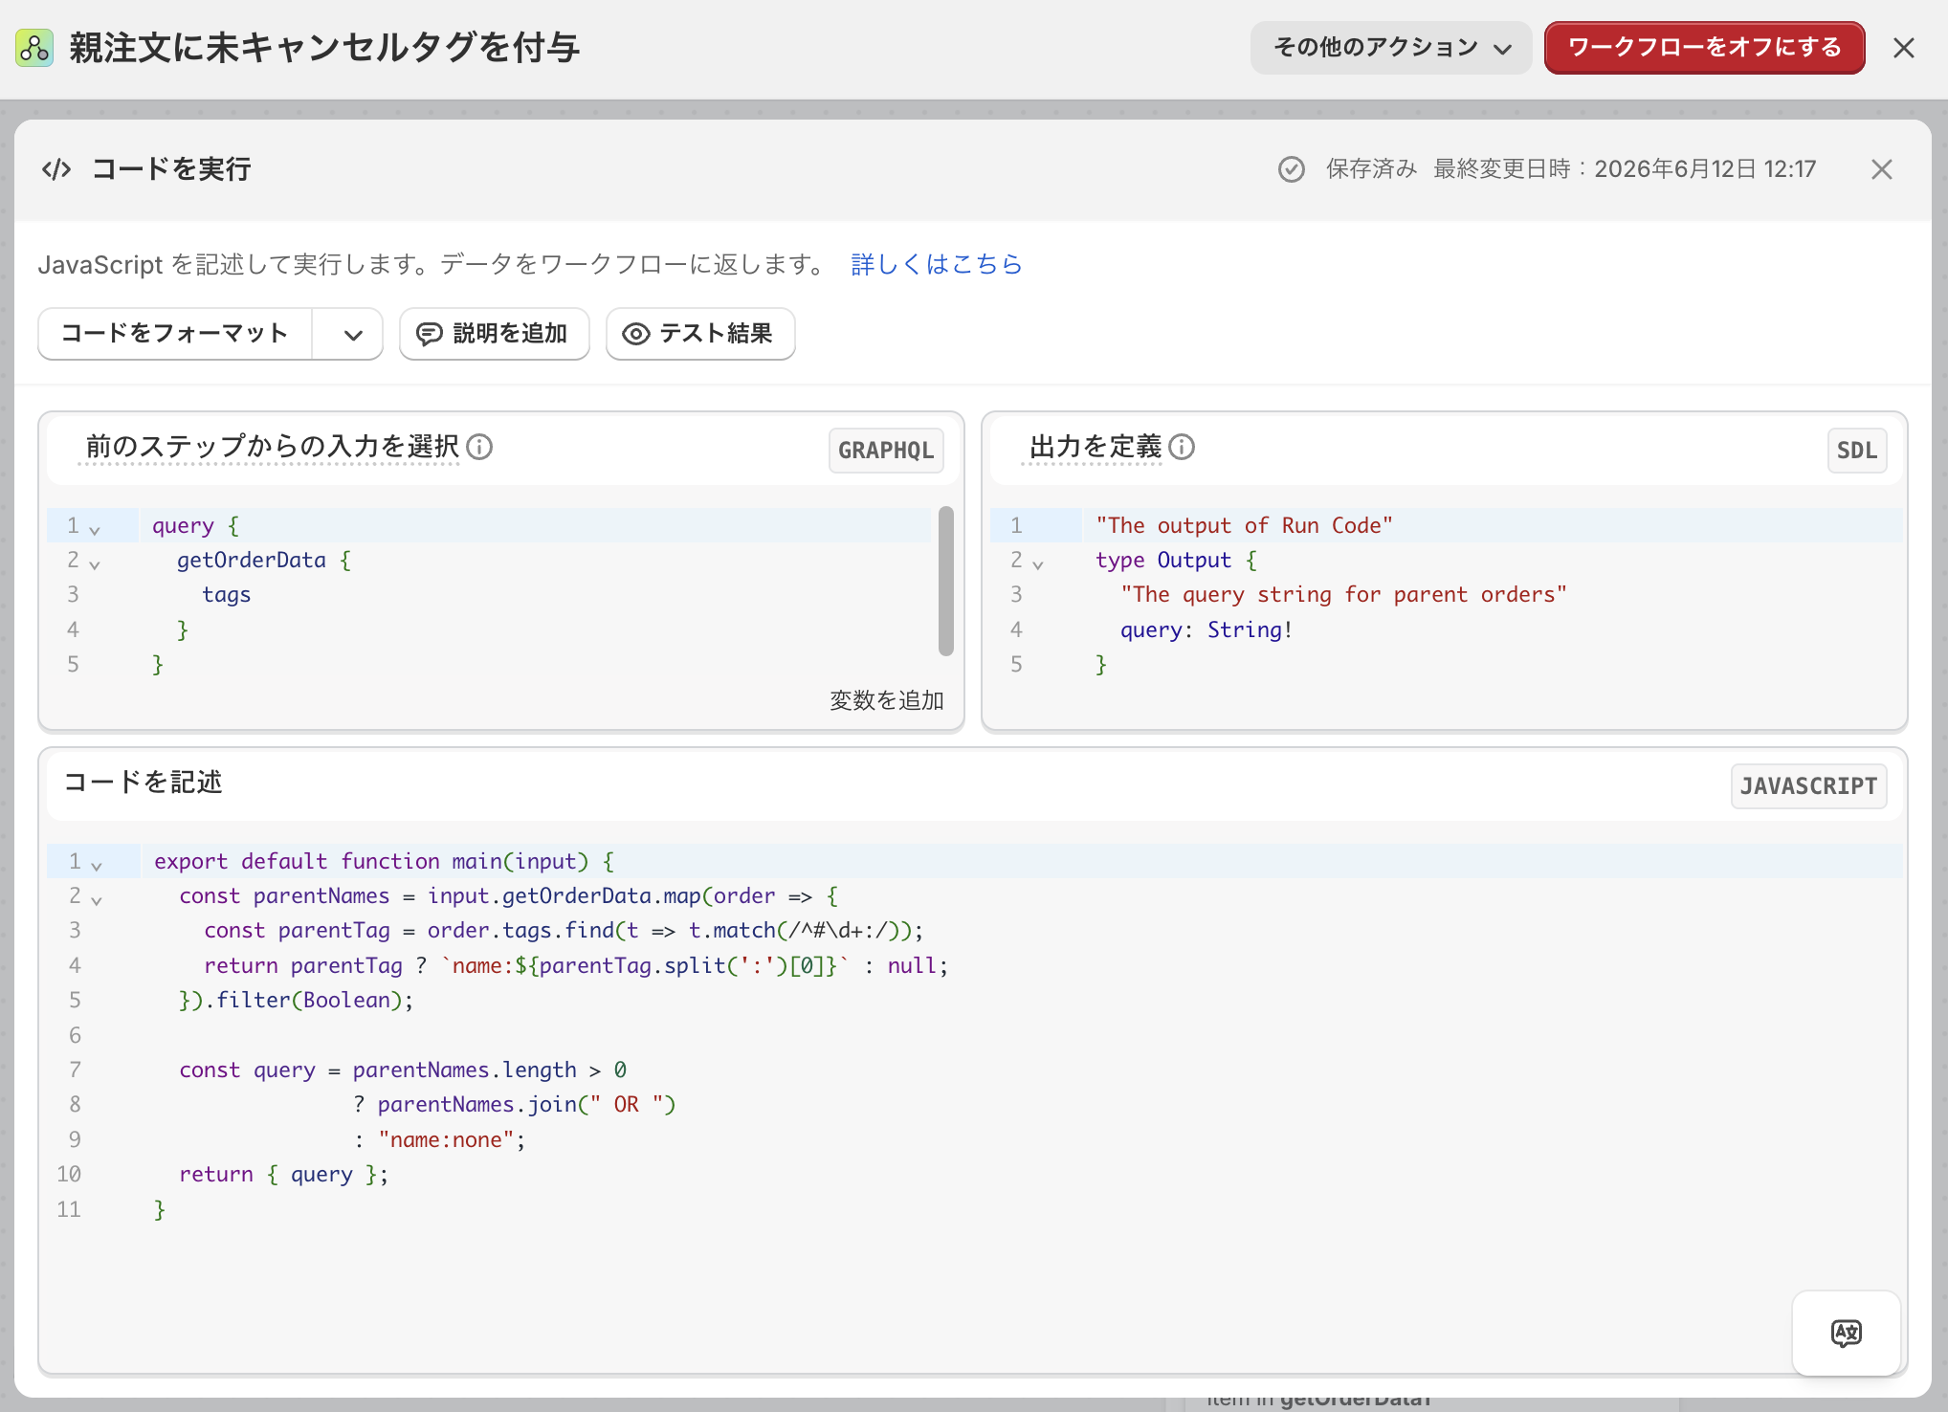This screenshot has width=1948, height=1412.
Task: Click the "name:none" string line
Action: coord(440,1139)
